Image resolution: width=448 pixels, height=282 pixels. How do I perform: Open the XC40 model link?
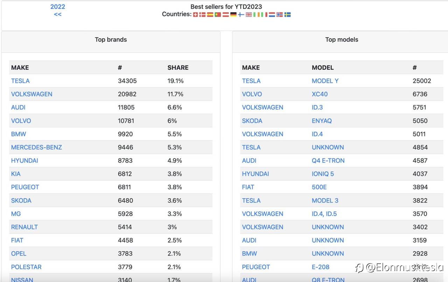click(320, 94)
